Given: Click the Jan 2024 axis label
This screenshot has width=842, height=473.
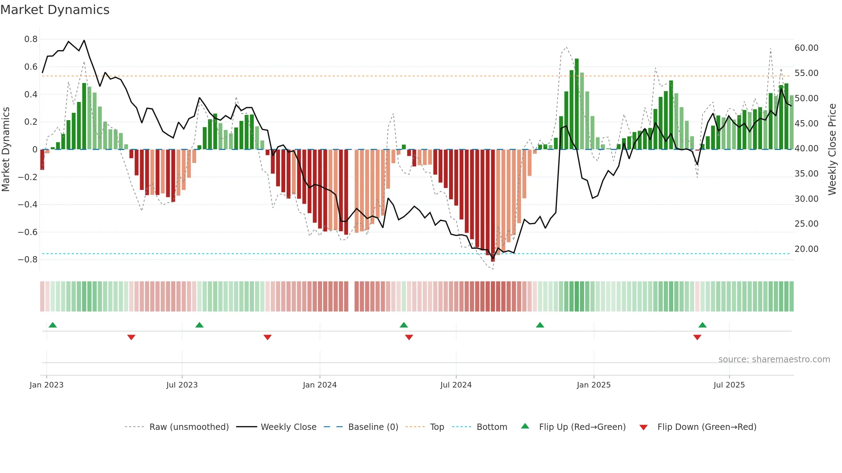Looking at the screenshot, I should [320, 385].
